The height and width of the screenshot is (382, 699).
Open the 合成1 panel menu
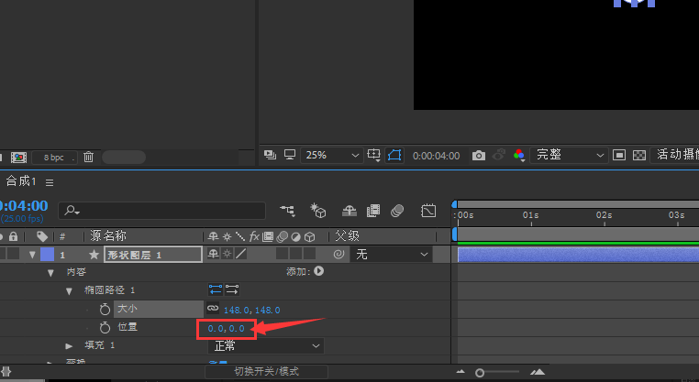pyautogui.click(x=50, y=182)
